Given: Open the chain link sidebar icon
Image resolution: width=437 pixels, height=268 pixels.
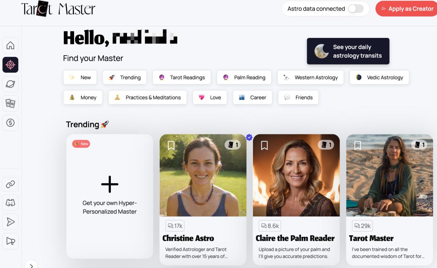Looking at the screenshot, I should click(10, 184).
